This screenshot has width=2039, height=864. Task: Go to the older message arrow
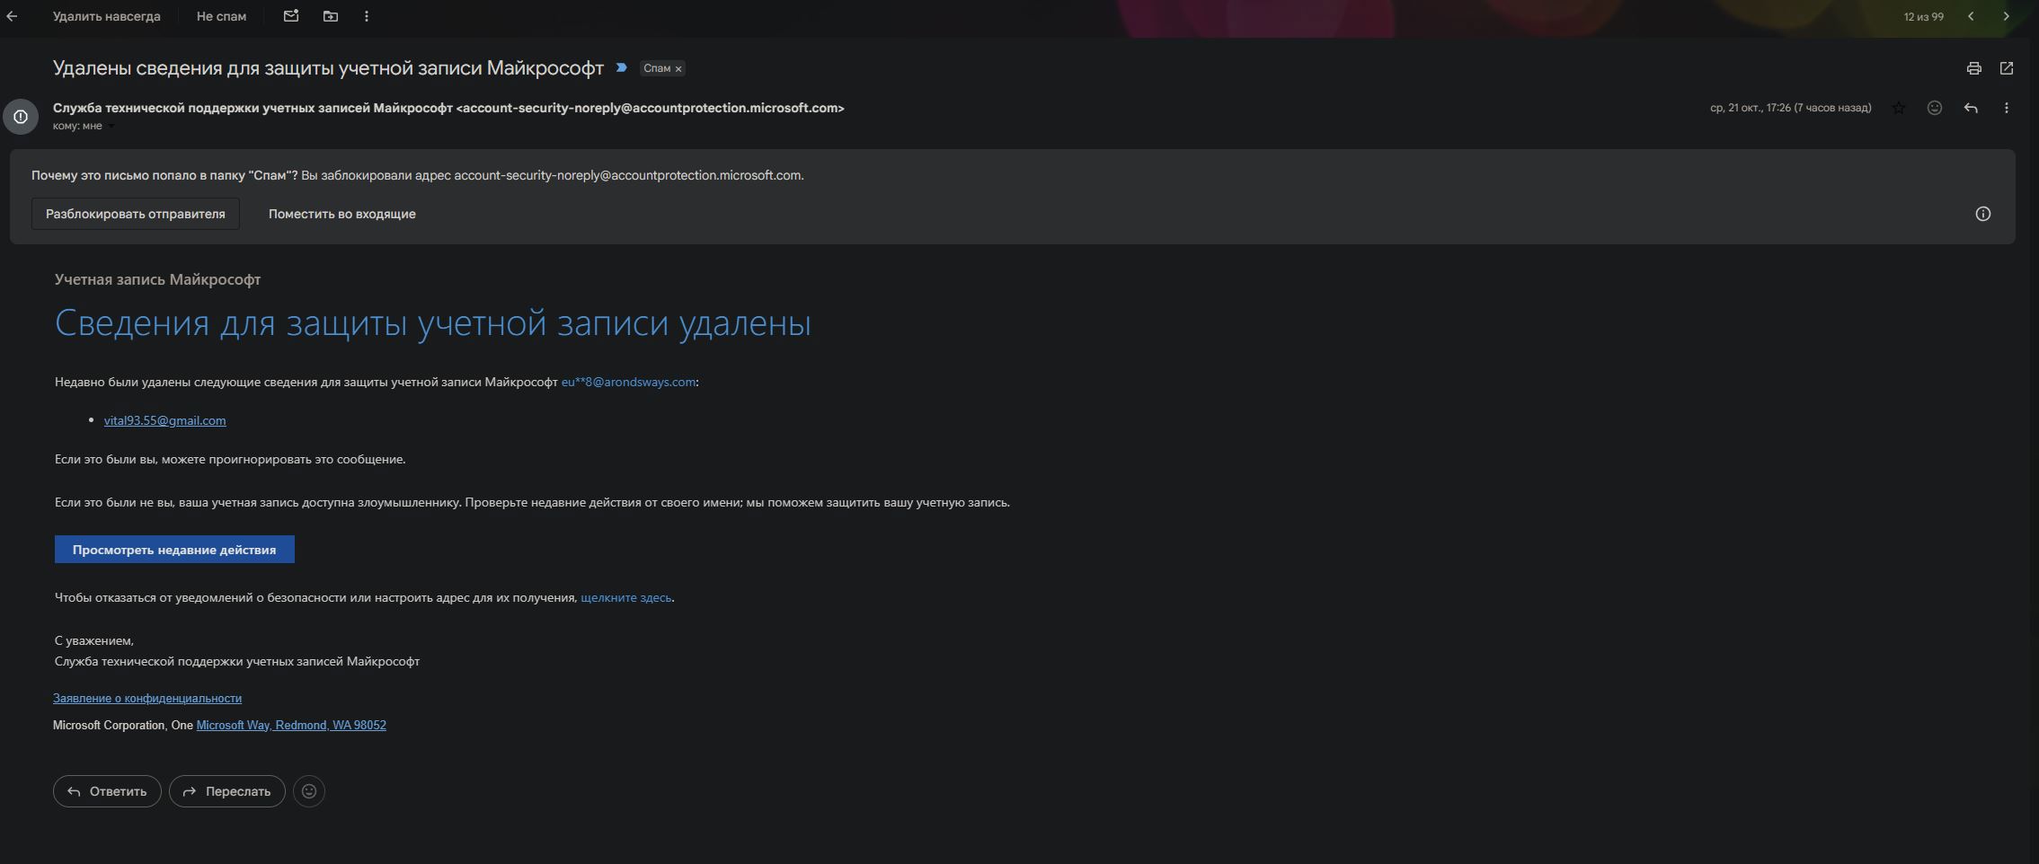click(2006, 16)
